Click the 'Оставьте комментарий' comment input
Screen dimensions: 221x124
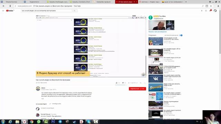(x=47, y=108)
